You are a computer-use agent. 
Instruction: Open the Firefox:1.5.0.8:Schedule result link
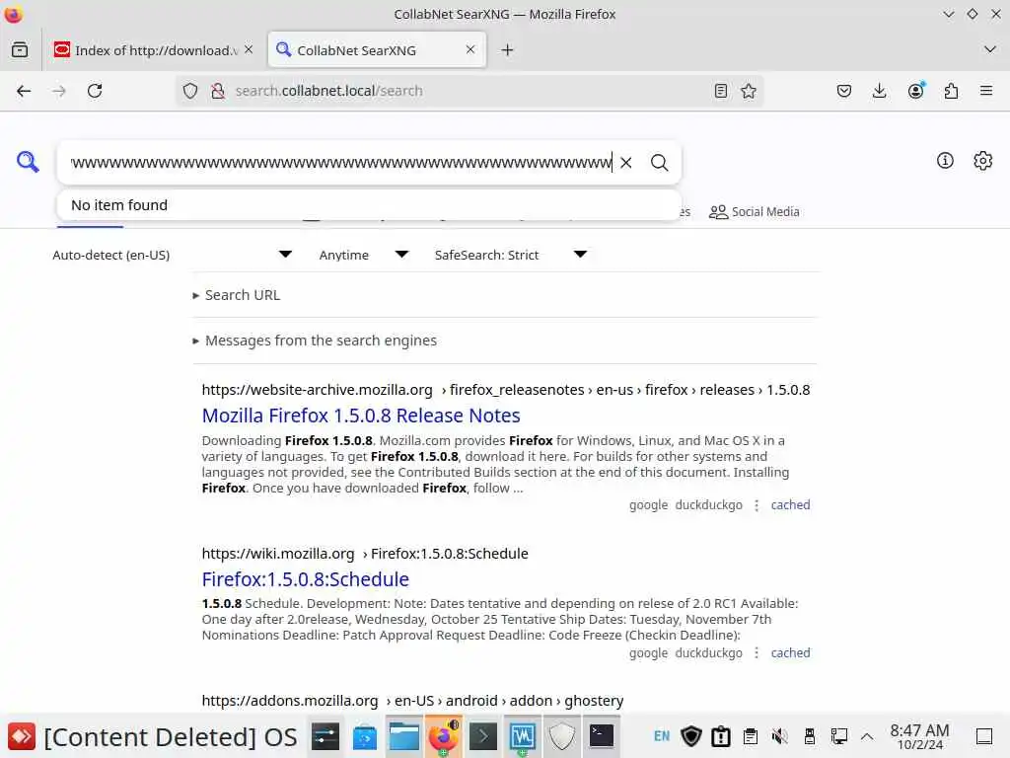306,579
